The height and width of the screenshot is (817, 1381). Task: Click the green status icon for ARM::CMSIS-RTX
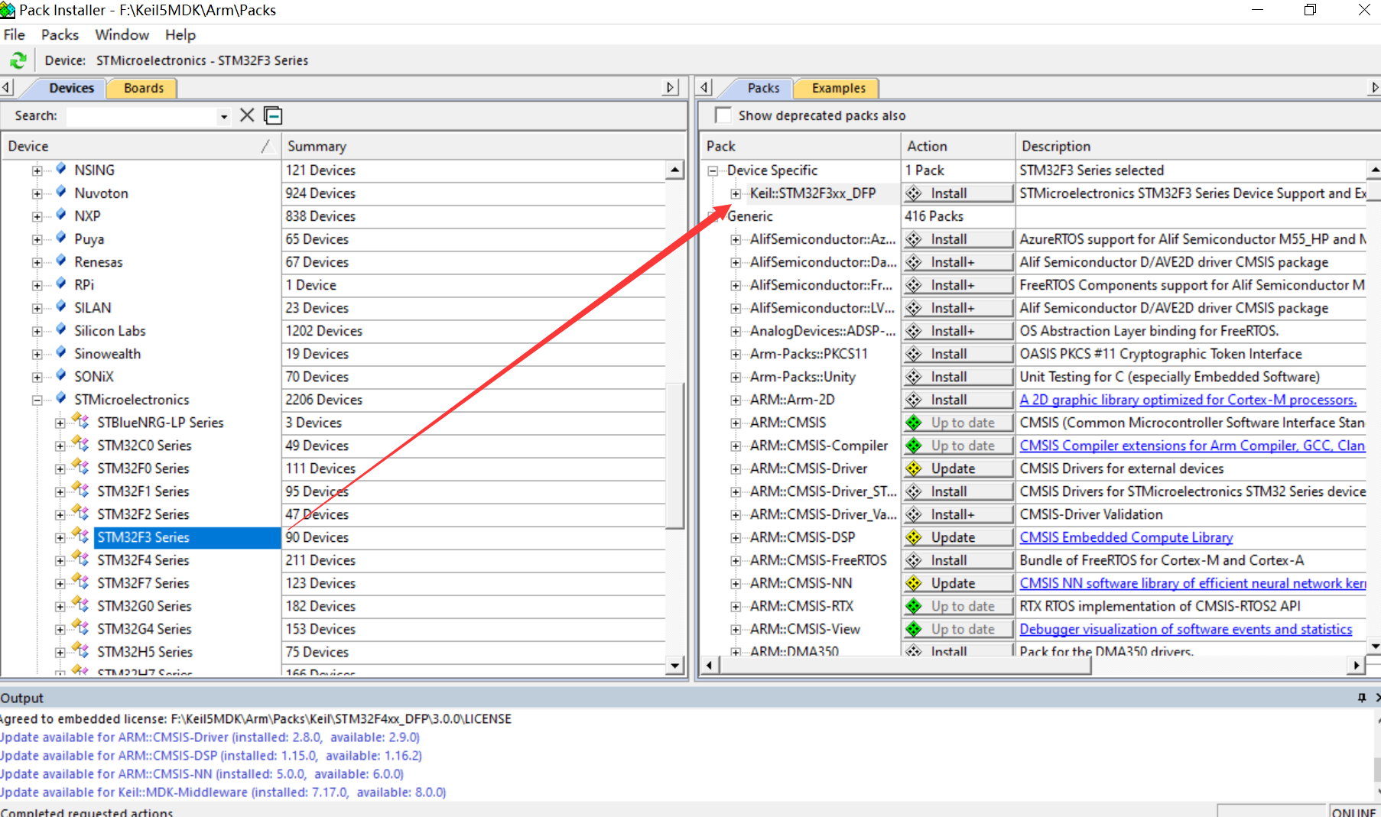(914, 606)
